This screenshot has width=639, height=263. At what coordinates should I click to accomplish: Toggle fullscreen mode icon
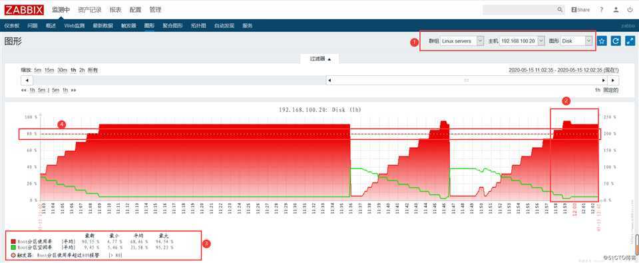pyautogui.click(x=630, y=41)
